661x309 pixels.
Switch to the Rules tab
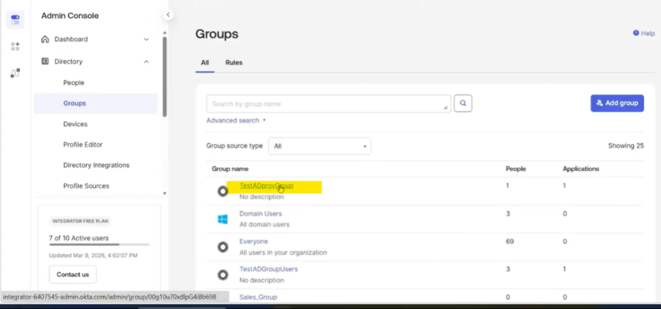234,63
